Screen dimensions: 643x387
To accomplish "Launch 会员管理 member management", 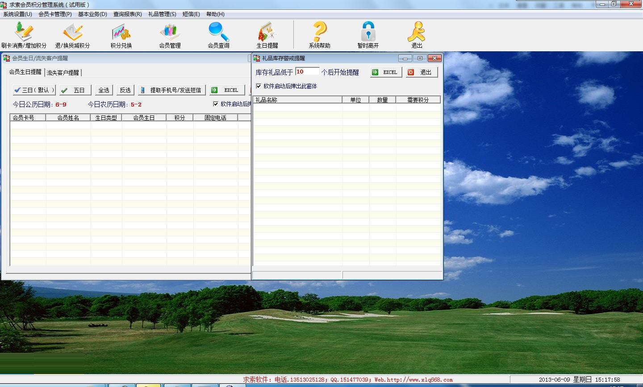I will (x=170, y=35).
